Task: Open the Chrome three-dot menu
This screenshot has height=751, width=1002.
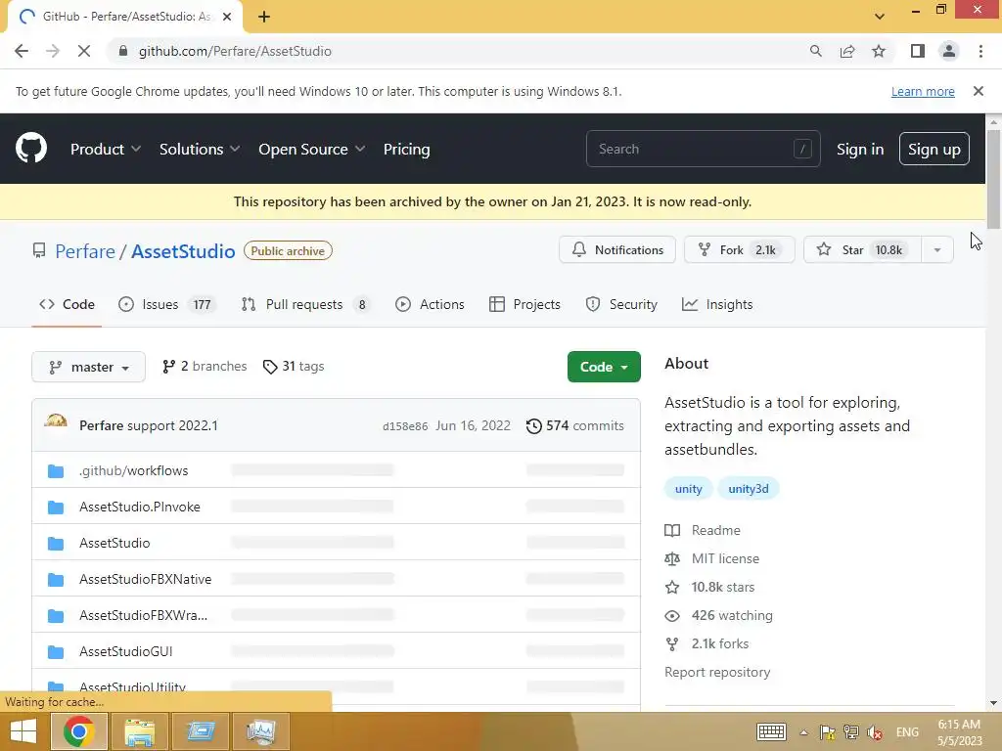Action: click(x=980, y=51)
